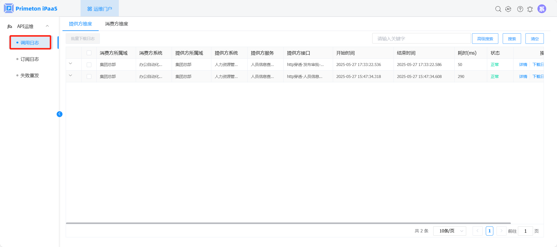Open the notifications bell icon
557x247 pixels.
[x=530, y=9]
